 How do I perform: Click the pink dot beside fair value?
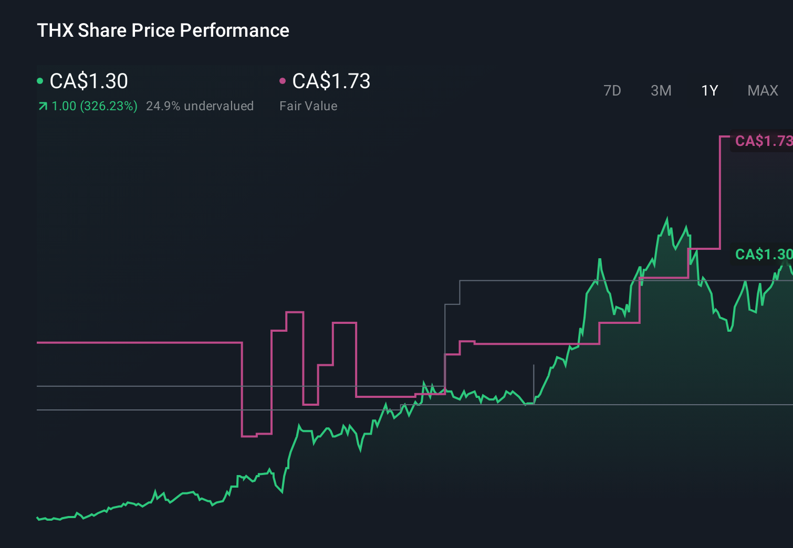click(x=283, y=81)
